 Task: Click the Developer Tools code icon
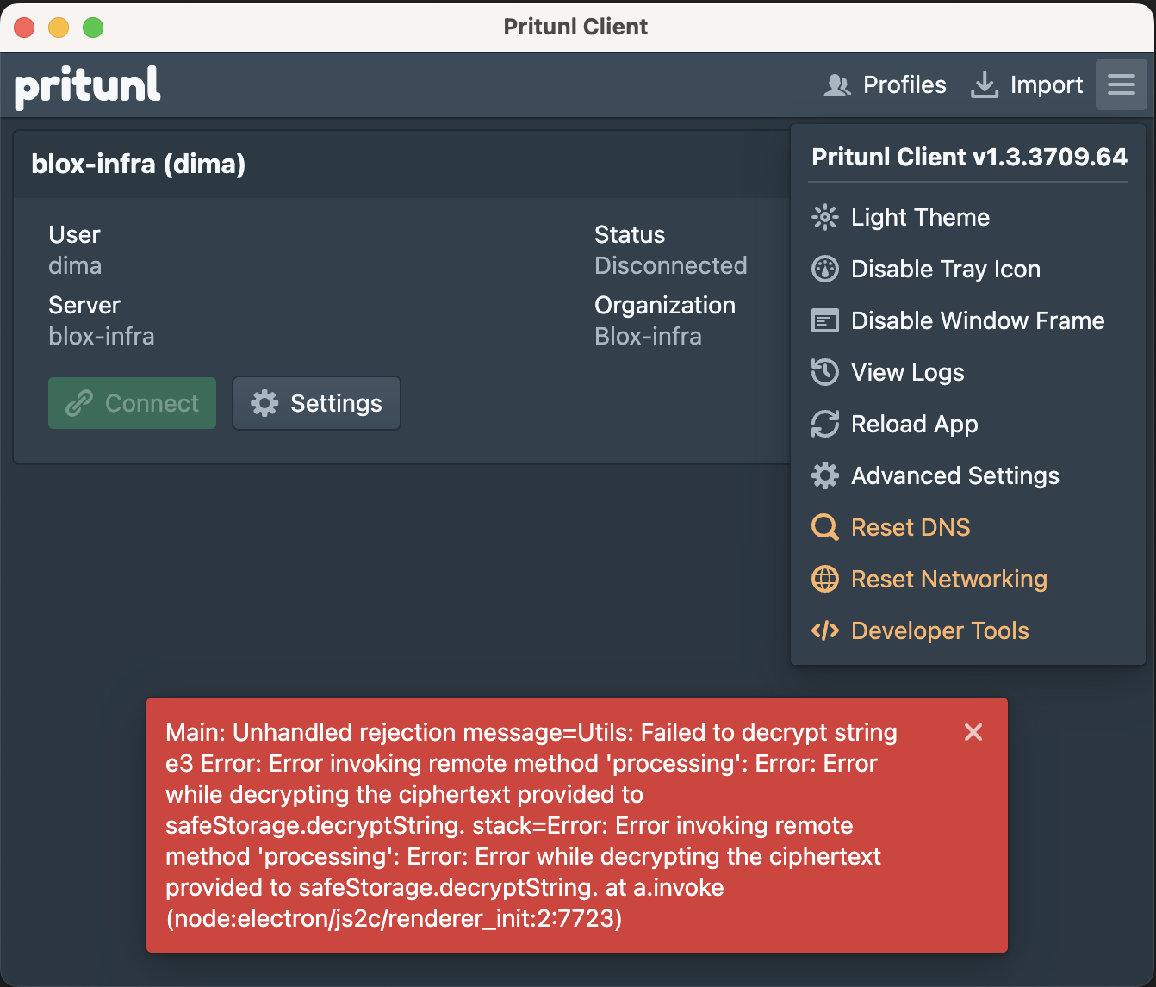825,630
